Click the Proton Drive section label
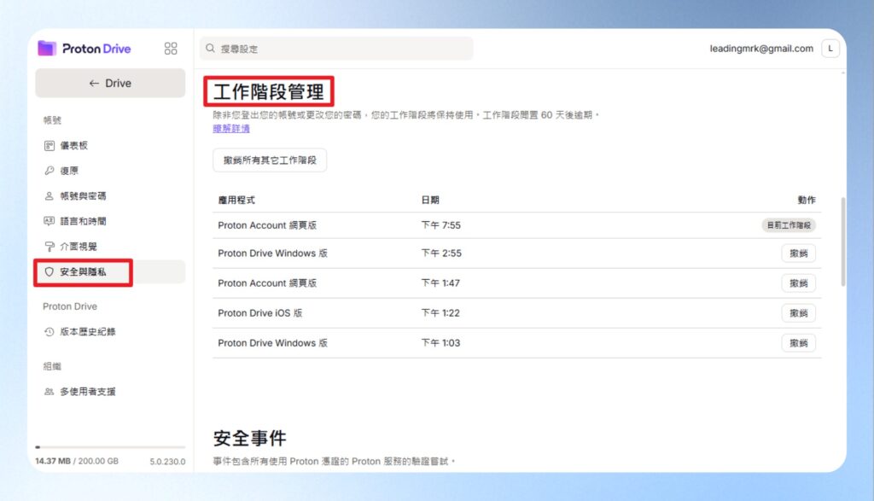 (x=70, y=306)
